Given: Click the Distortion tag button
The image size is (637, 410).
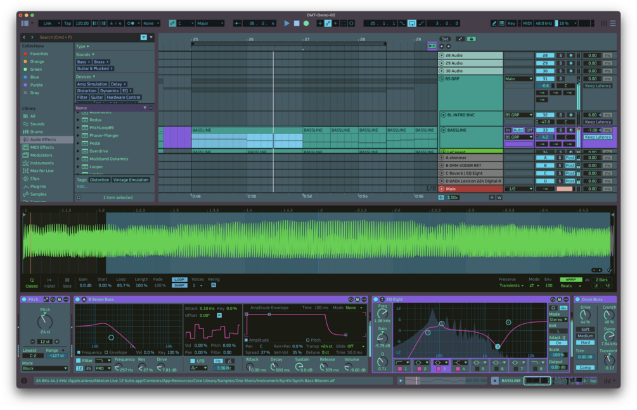Looking at the screenshot, I should coord(100,180).
